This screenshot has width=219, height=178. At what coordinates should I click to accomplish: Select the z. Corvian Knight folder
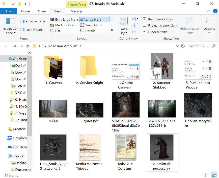click(90, 70)
